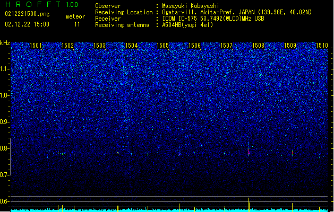334x212 pixels.
Task: Select the filename 0212221500.png
Action: click(x=27, y=14)
